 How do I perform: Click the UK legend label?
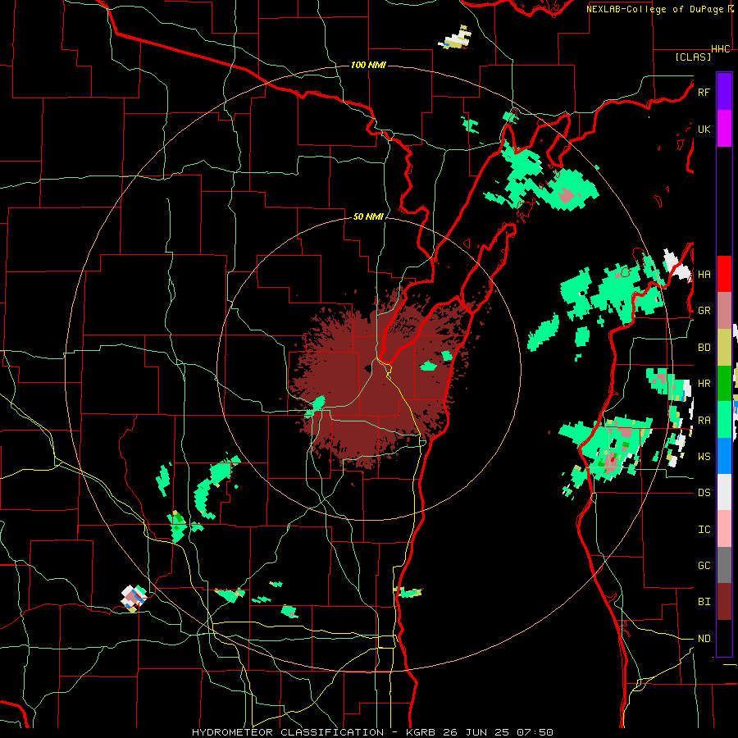(704, 129)
